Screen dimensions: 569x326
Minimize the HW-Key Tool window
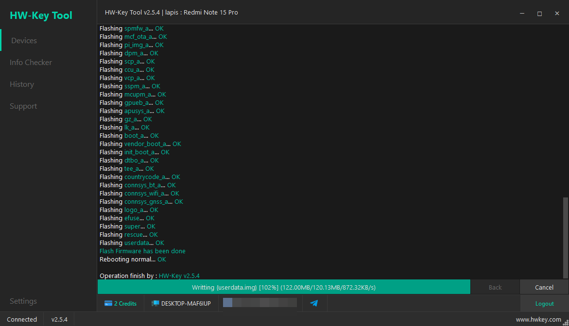[x=522, y=14]
